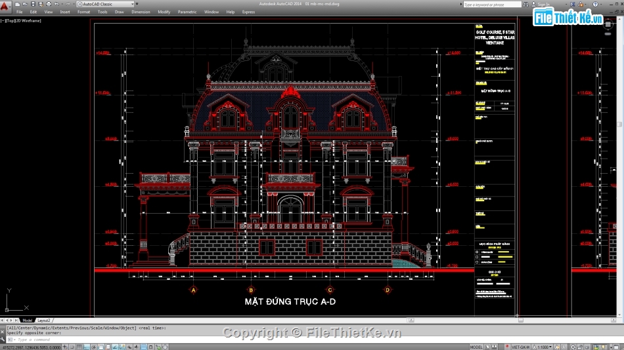
Task: Click the last-tab layout navigation arrow
Action: (16, 321)
